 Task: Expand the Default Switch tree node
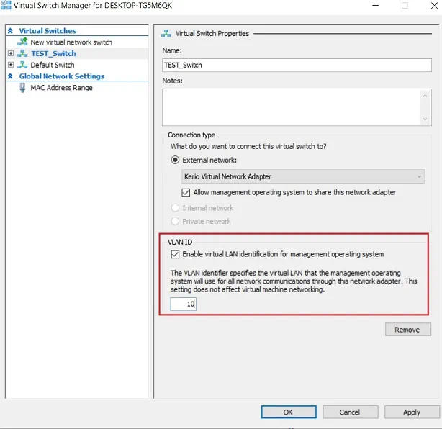pos(11,65)
